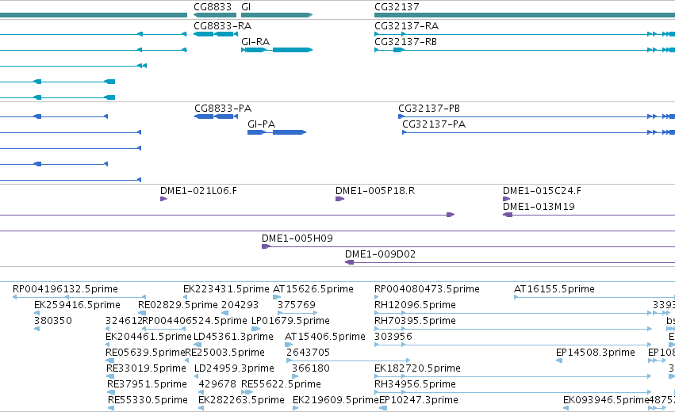The image size is (675, 412).
Task: Select the 204293 feature label
Action: pos(240,305)
